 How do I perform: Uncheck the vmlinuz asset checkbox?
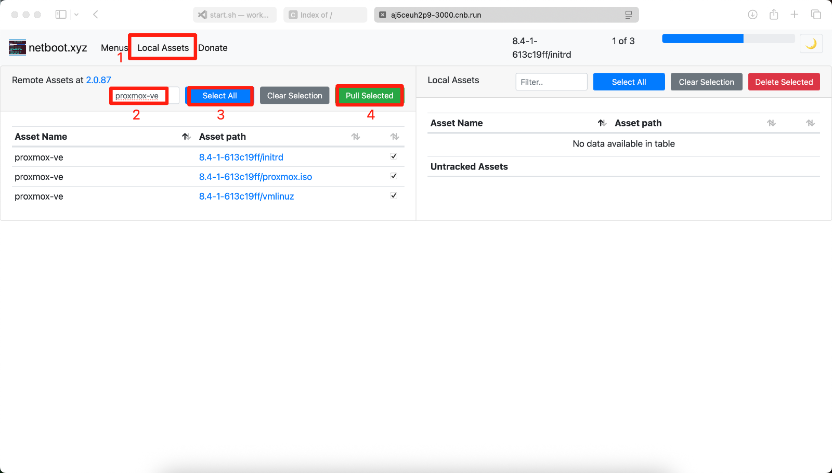tap(394, 196)
